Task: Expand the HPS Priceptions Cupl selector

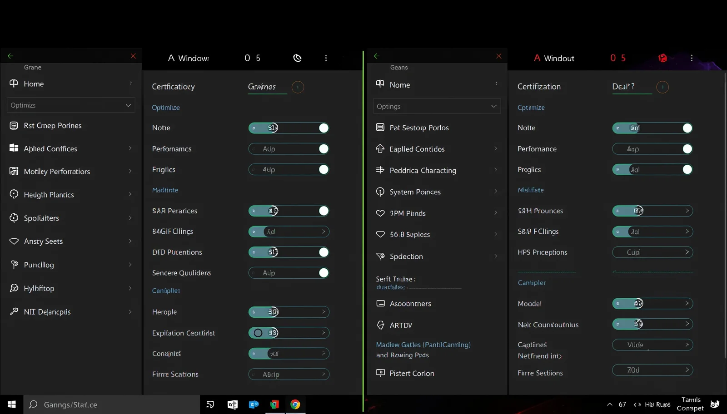Action: pos(652,252)
